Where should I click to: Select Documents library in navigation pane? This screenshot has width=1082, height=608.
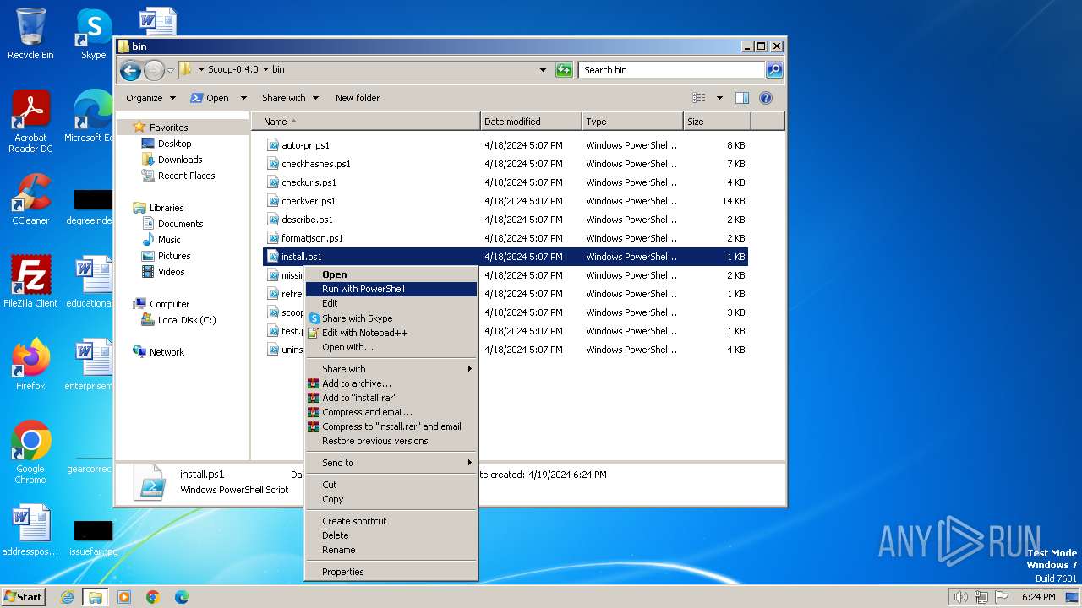180,224
